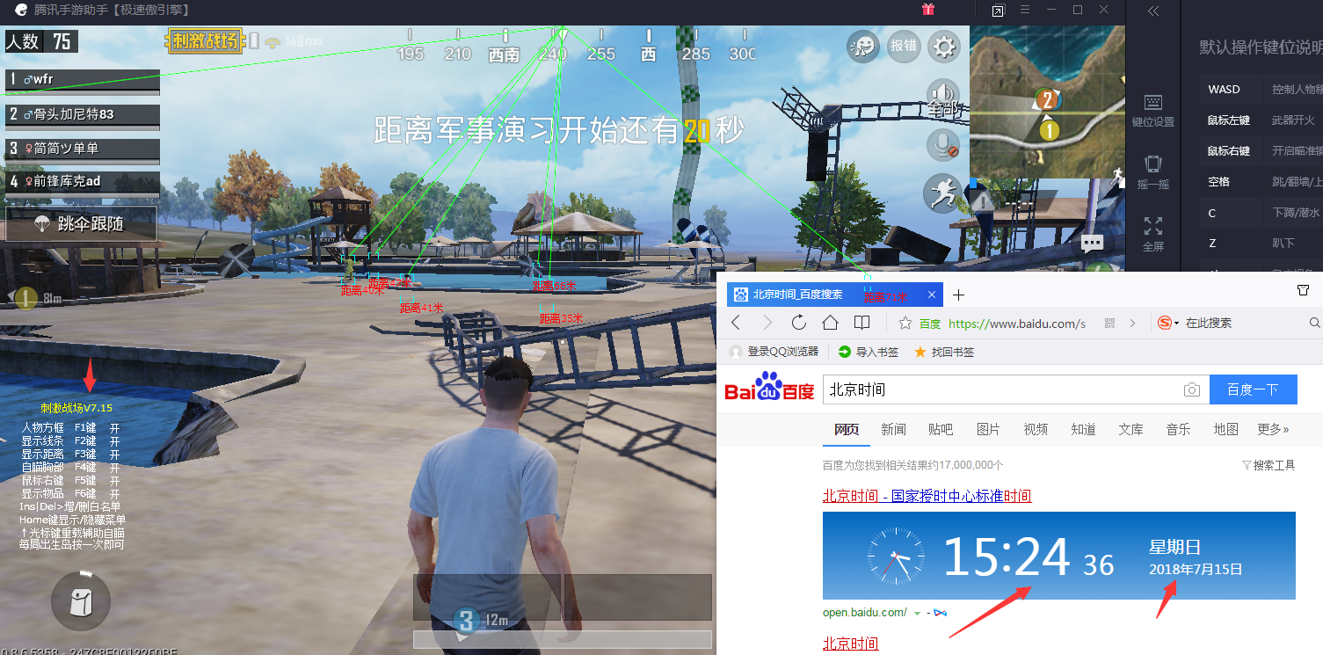Select the 北京时间_百度搜索 browser tab
This screenshot has width=1323, height=655.
[x=835, y=295]
